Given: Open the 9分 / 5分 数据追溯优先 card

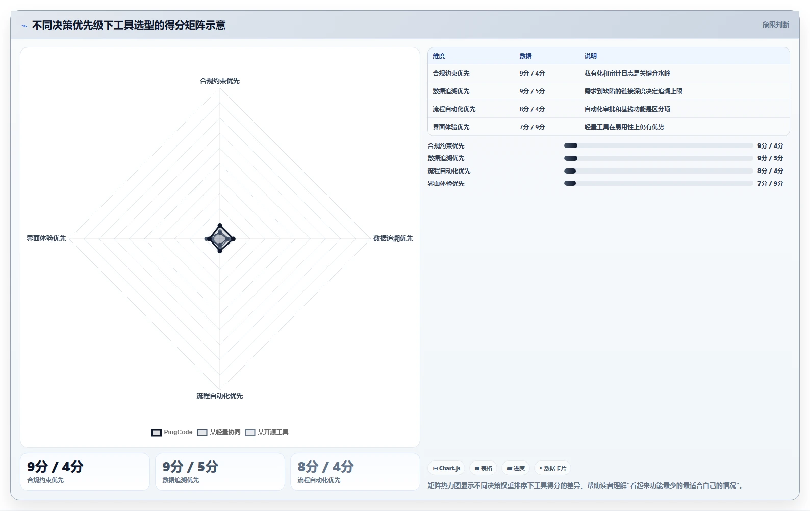Looking at the screenshot, I should pyautogui.click(x=220, y=472).
